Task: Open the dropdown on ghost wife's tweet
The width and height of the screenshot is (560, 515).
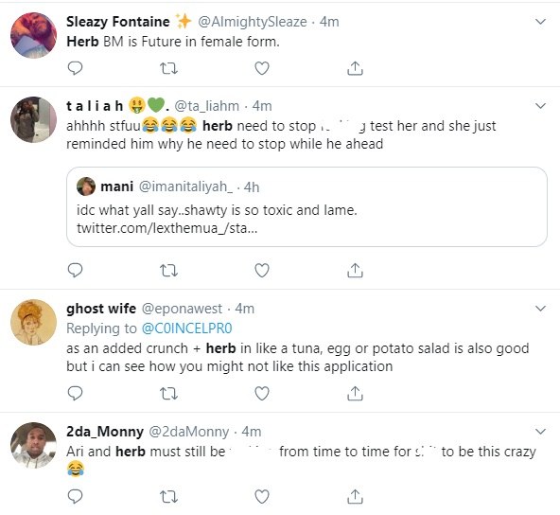Action: [x=541, y=309]
